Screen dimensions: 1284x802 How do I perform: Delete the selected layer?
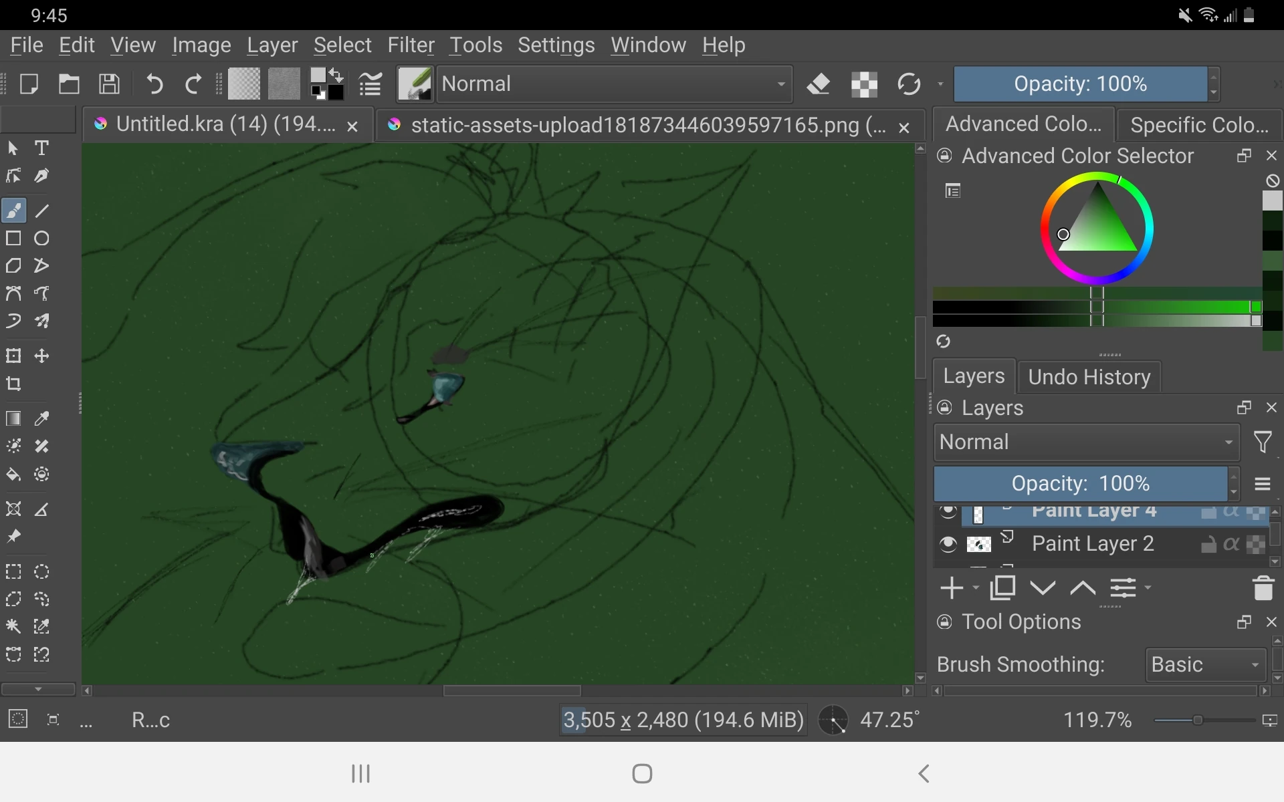tap(1263, 588)
